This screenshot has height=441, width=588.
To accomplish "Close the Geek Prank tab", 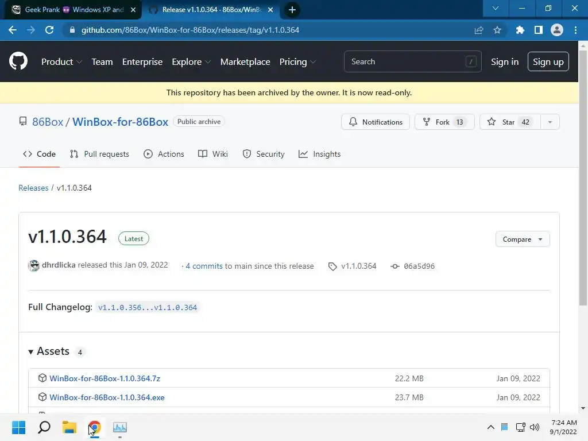I will coord(133,10).
